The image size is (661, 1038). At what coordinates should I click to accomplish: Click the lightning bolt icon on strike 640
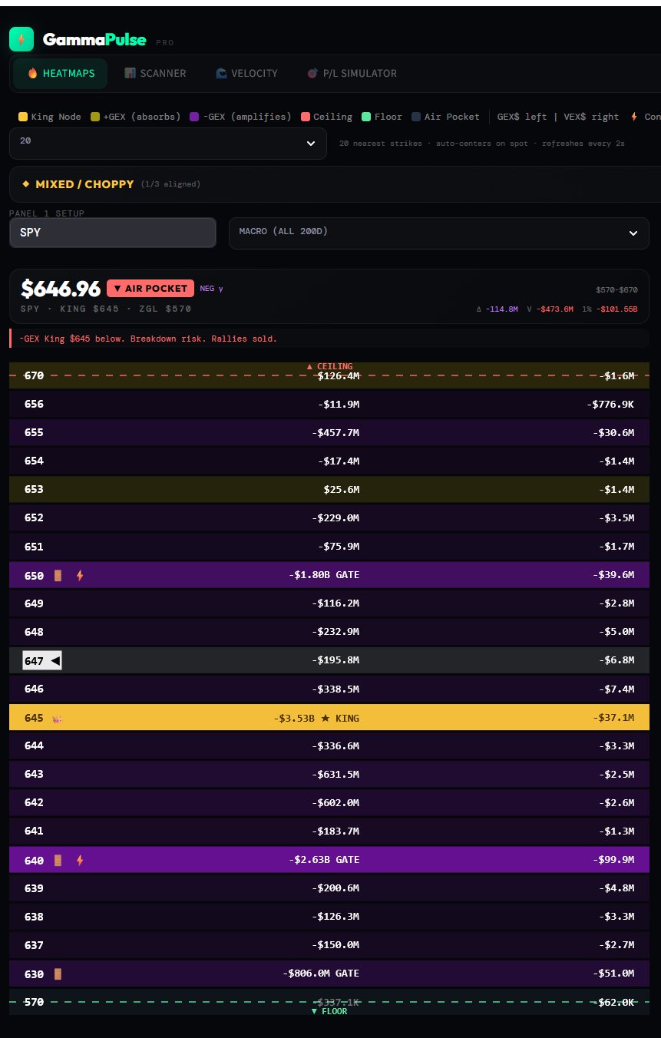pyautogui.click(x=79, y=861)
